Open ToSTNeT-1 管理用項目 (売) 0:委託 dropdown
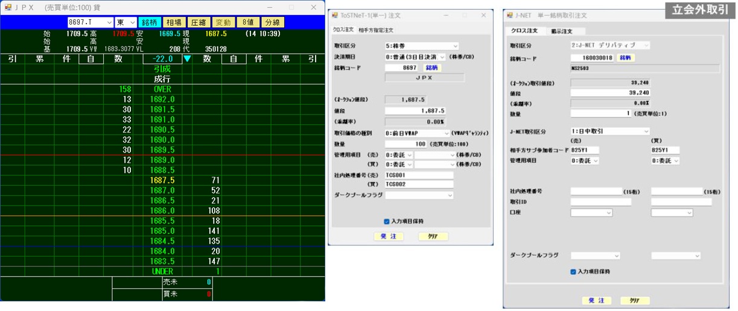Image resolution: width=738 pixels, height=311 pixels. [x=399, y=155]
